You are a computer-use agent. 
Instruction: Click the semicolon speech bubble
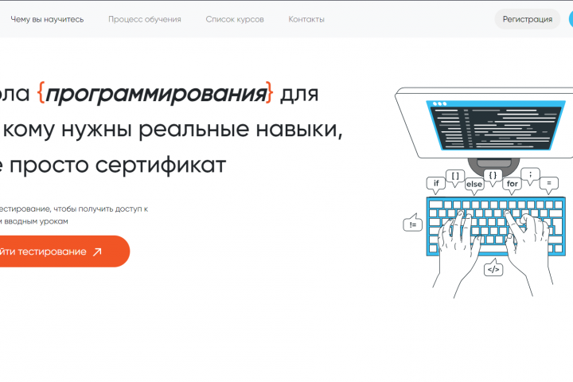tap(530, 176)
